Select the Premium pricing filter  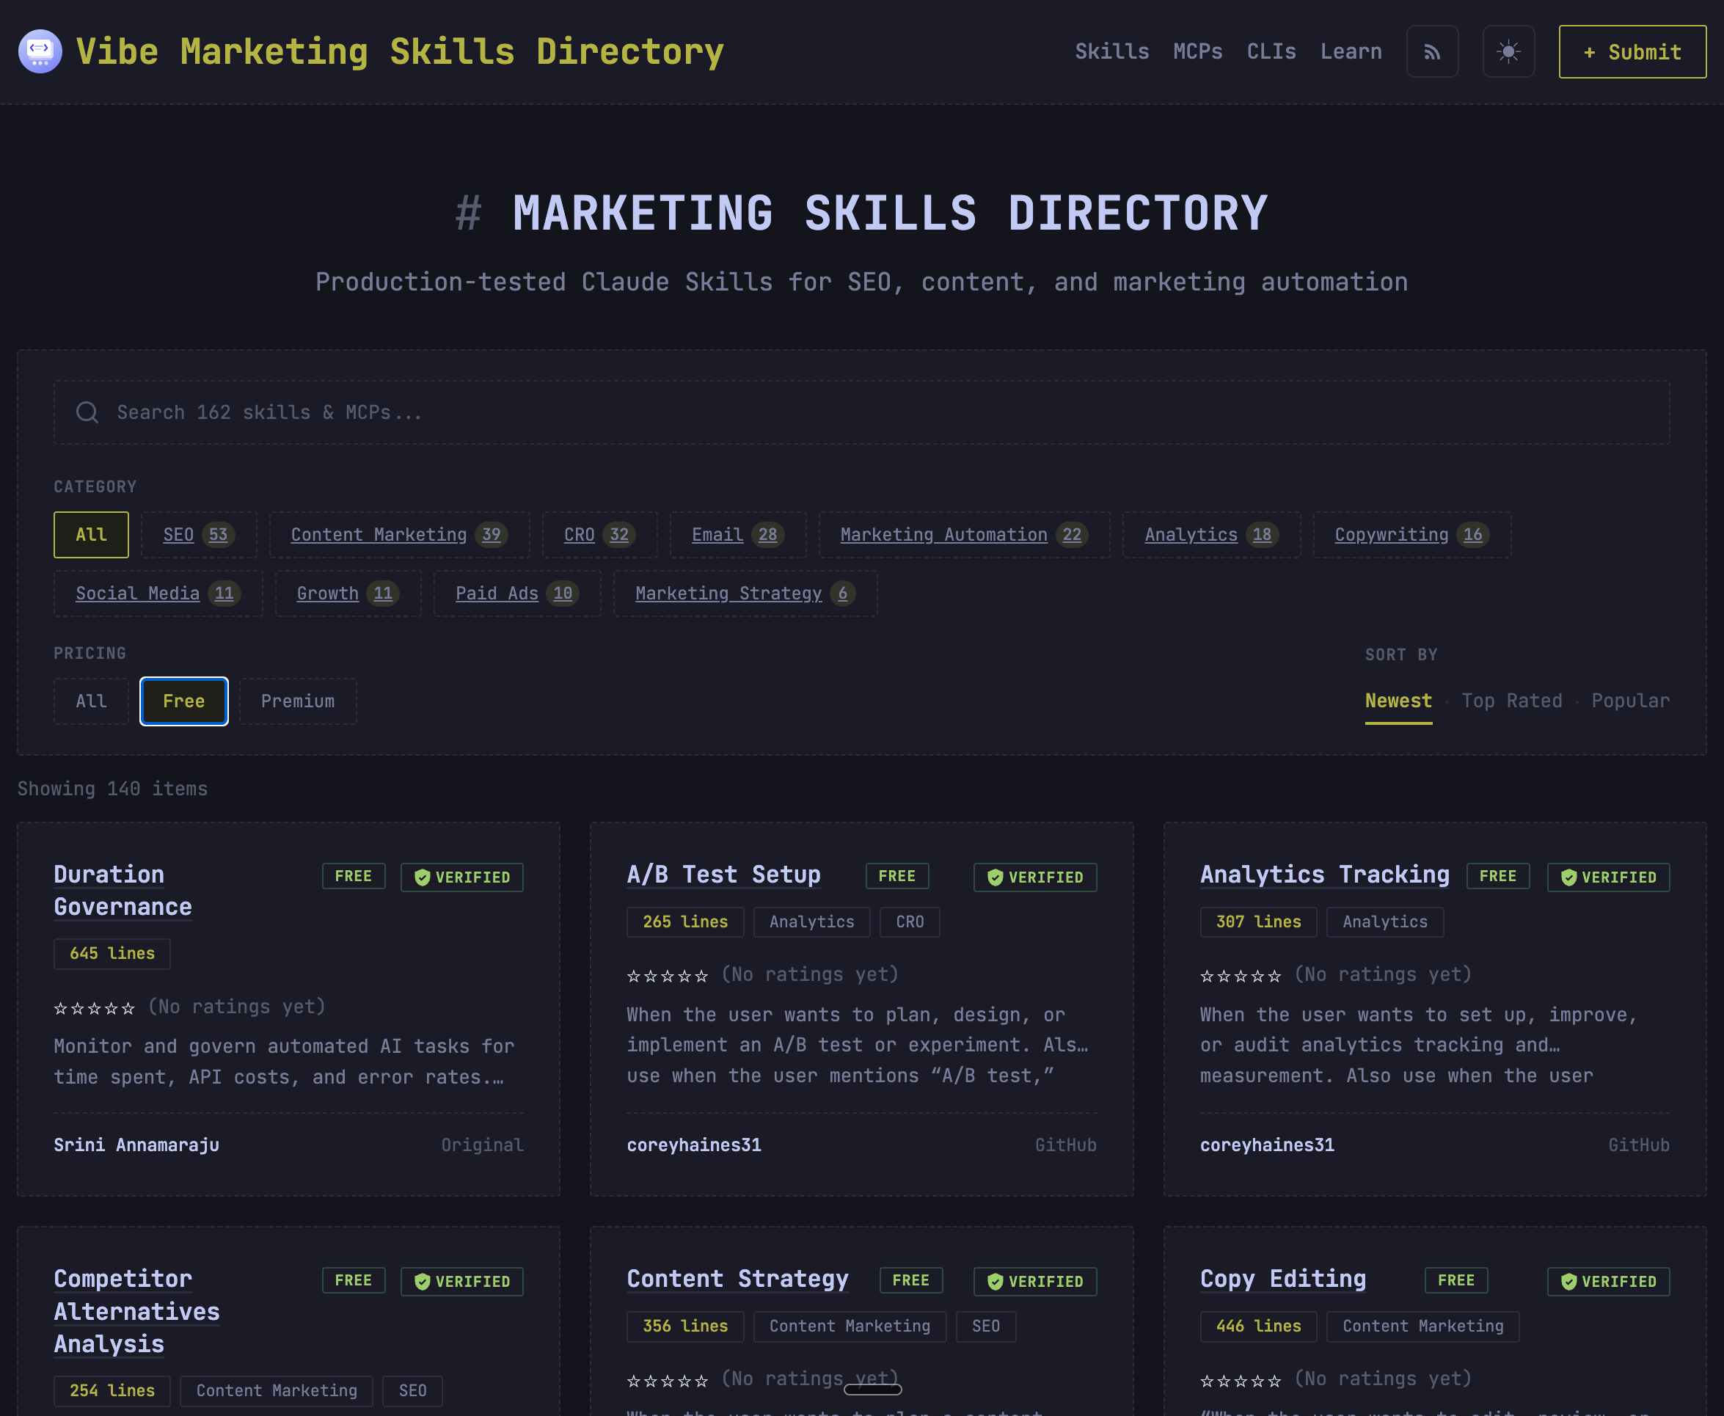pos(298,701)
